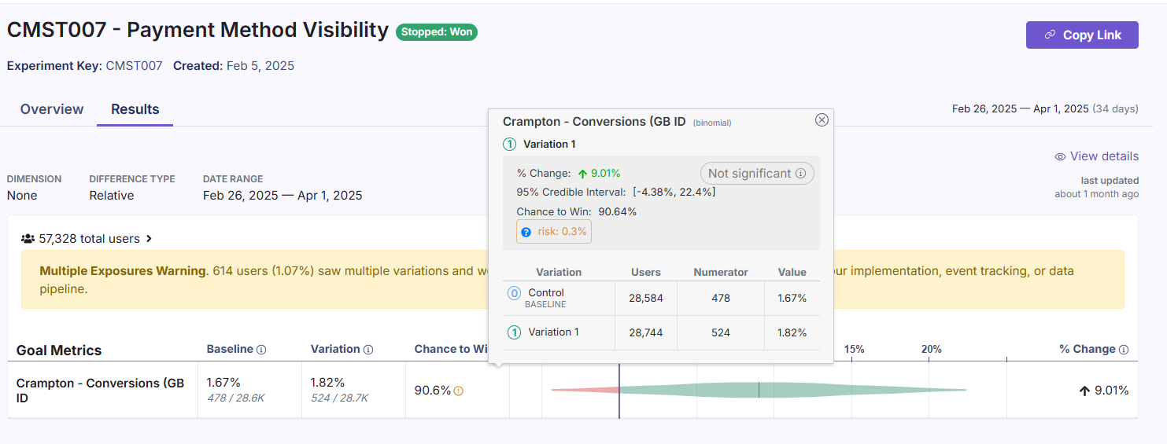Click the Stopped: Won status badge
This screenshot has height=444, width=1167.
click(436, 32)
